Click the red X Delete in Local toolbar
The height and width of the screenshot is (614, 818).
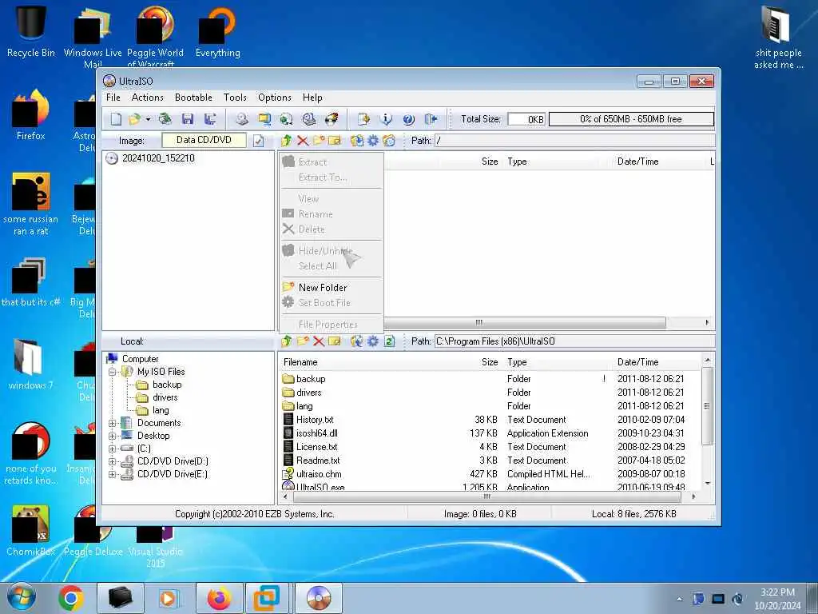(x=319, y=341)
